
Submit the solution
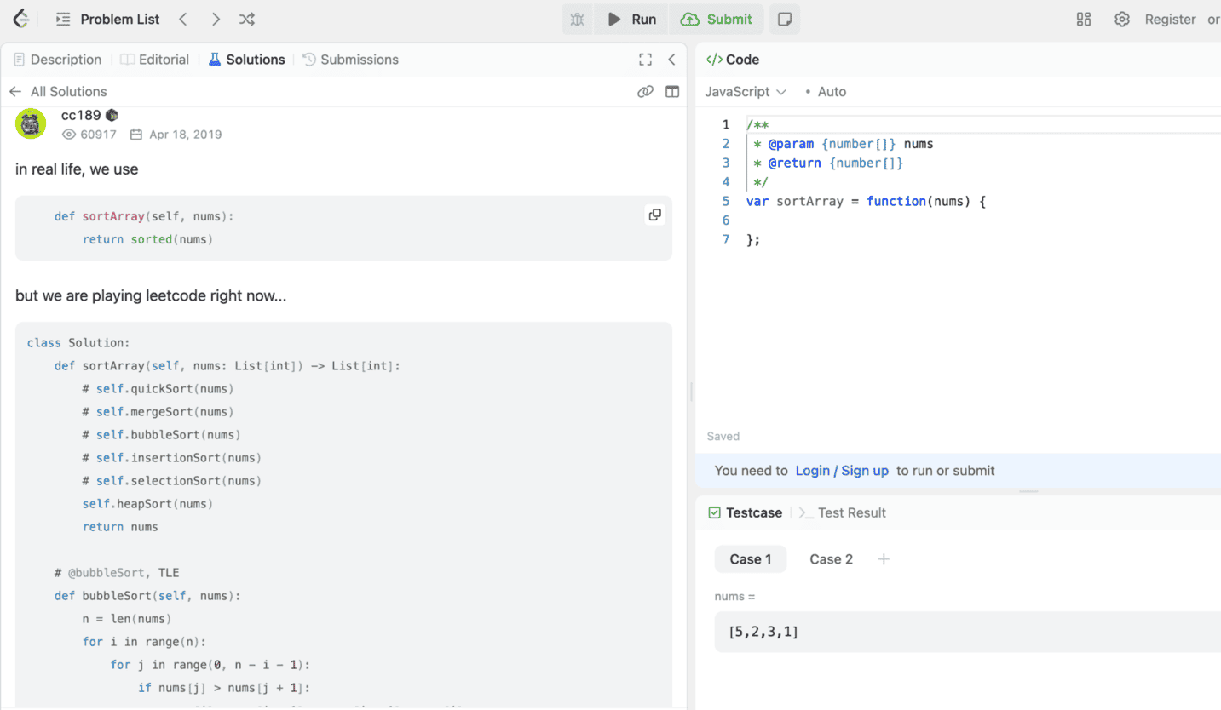click(x=717, y=19)
